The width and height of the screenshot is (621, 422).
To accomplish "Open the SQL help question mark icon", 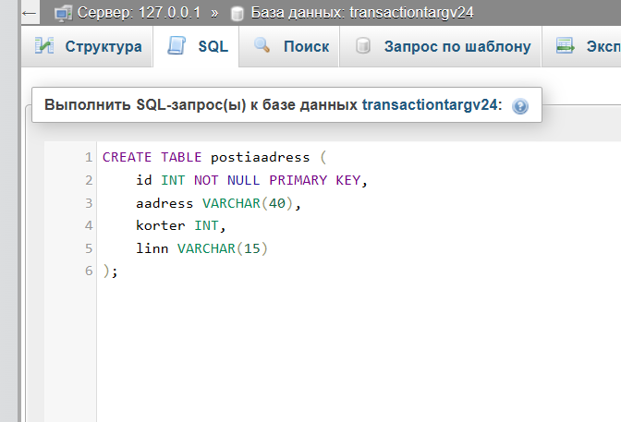I will [x=520, y=106].
